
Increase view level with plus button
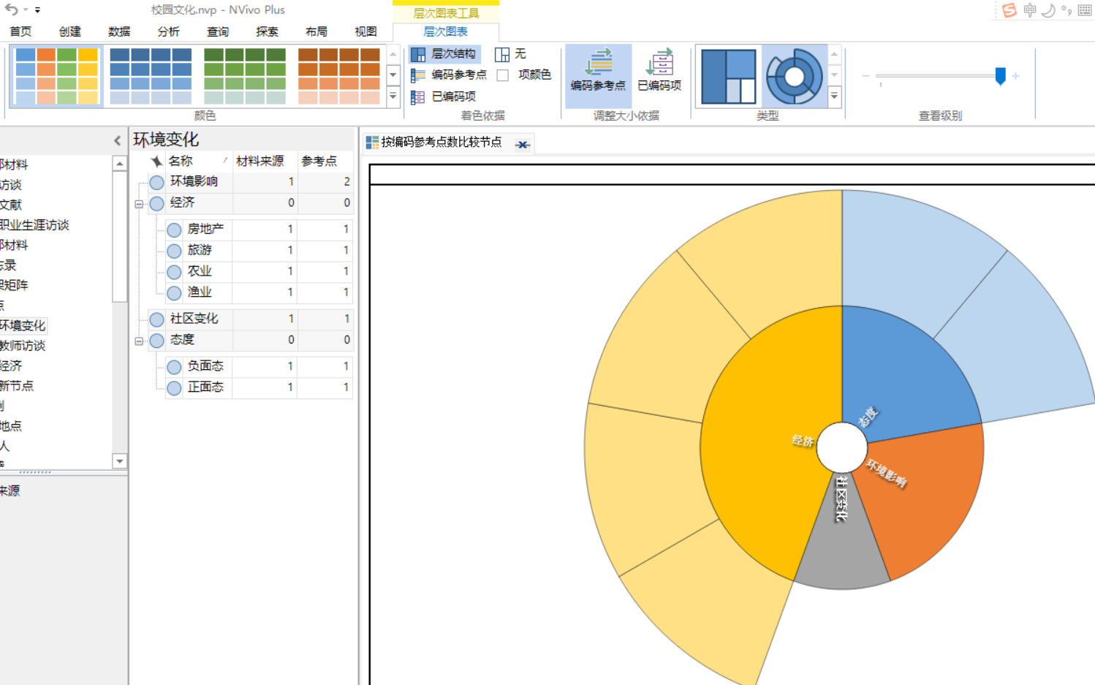tap(1015, 75)
